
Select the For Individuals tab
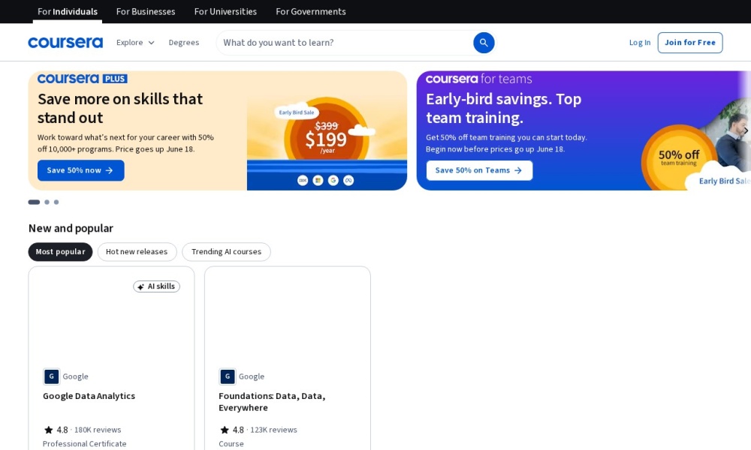tap(68, 11)
